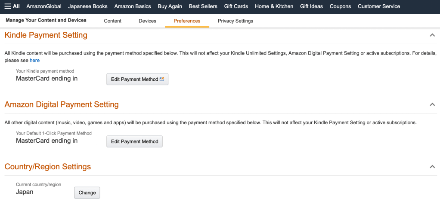440x208 pixels.
Task: Open the Privacy Settings tab
Action: click(x=235, y=21)
